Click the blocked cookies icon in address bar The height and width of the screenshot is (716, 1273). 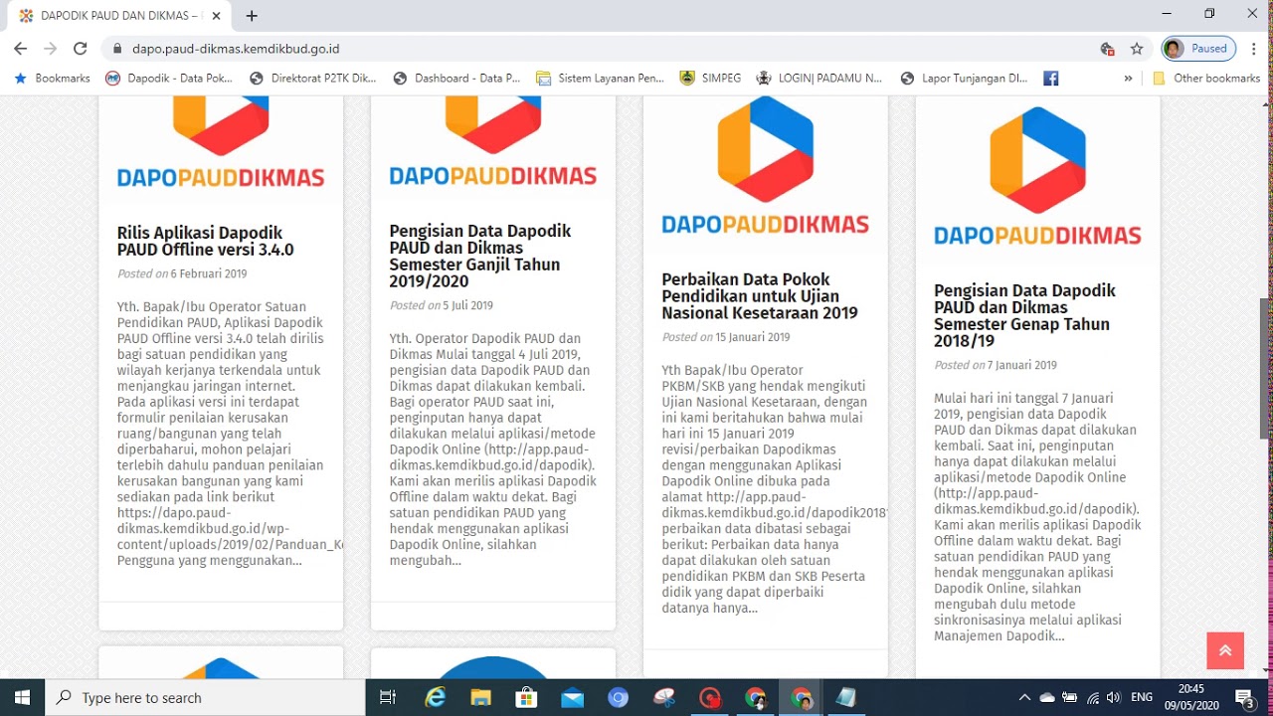(1107, 49)
